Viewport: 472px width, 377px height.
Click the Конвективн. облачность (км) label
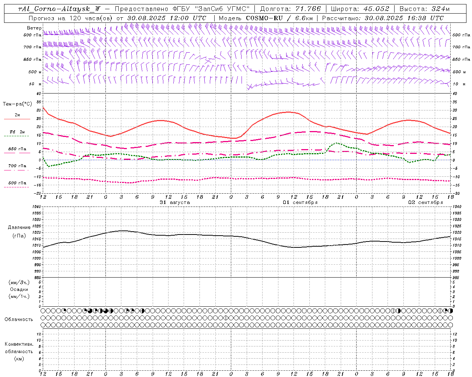coord(19,351)
